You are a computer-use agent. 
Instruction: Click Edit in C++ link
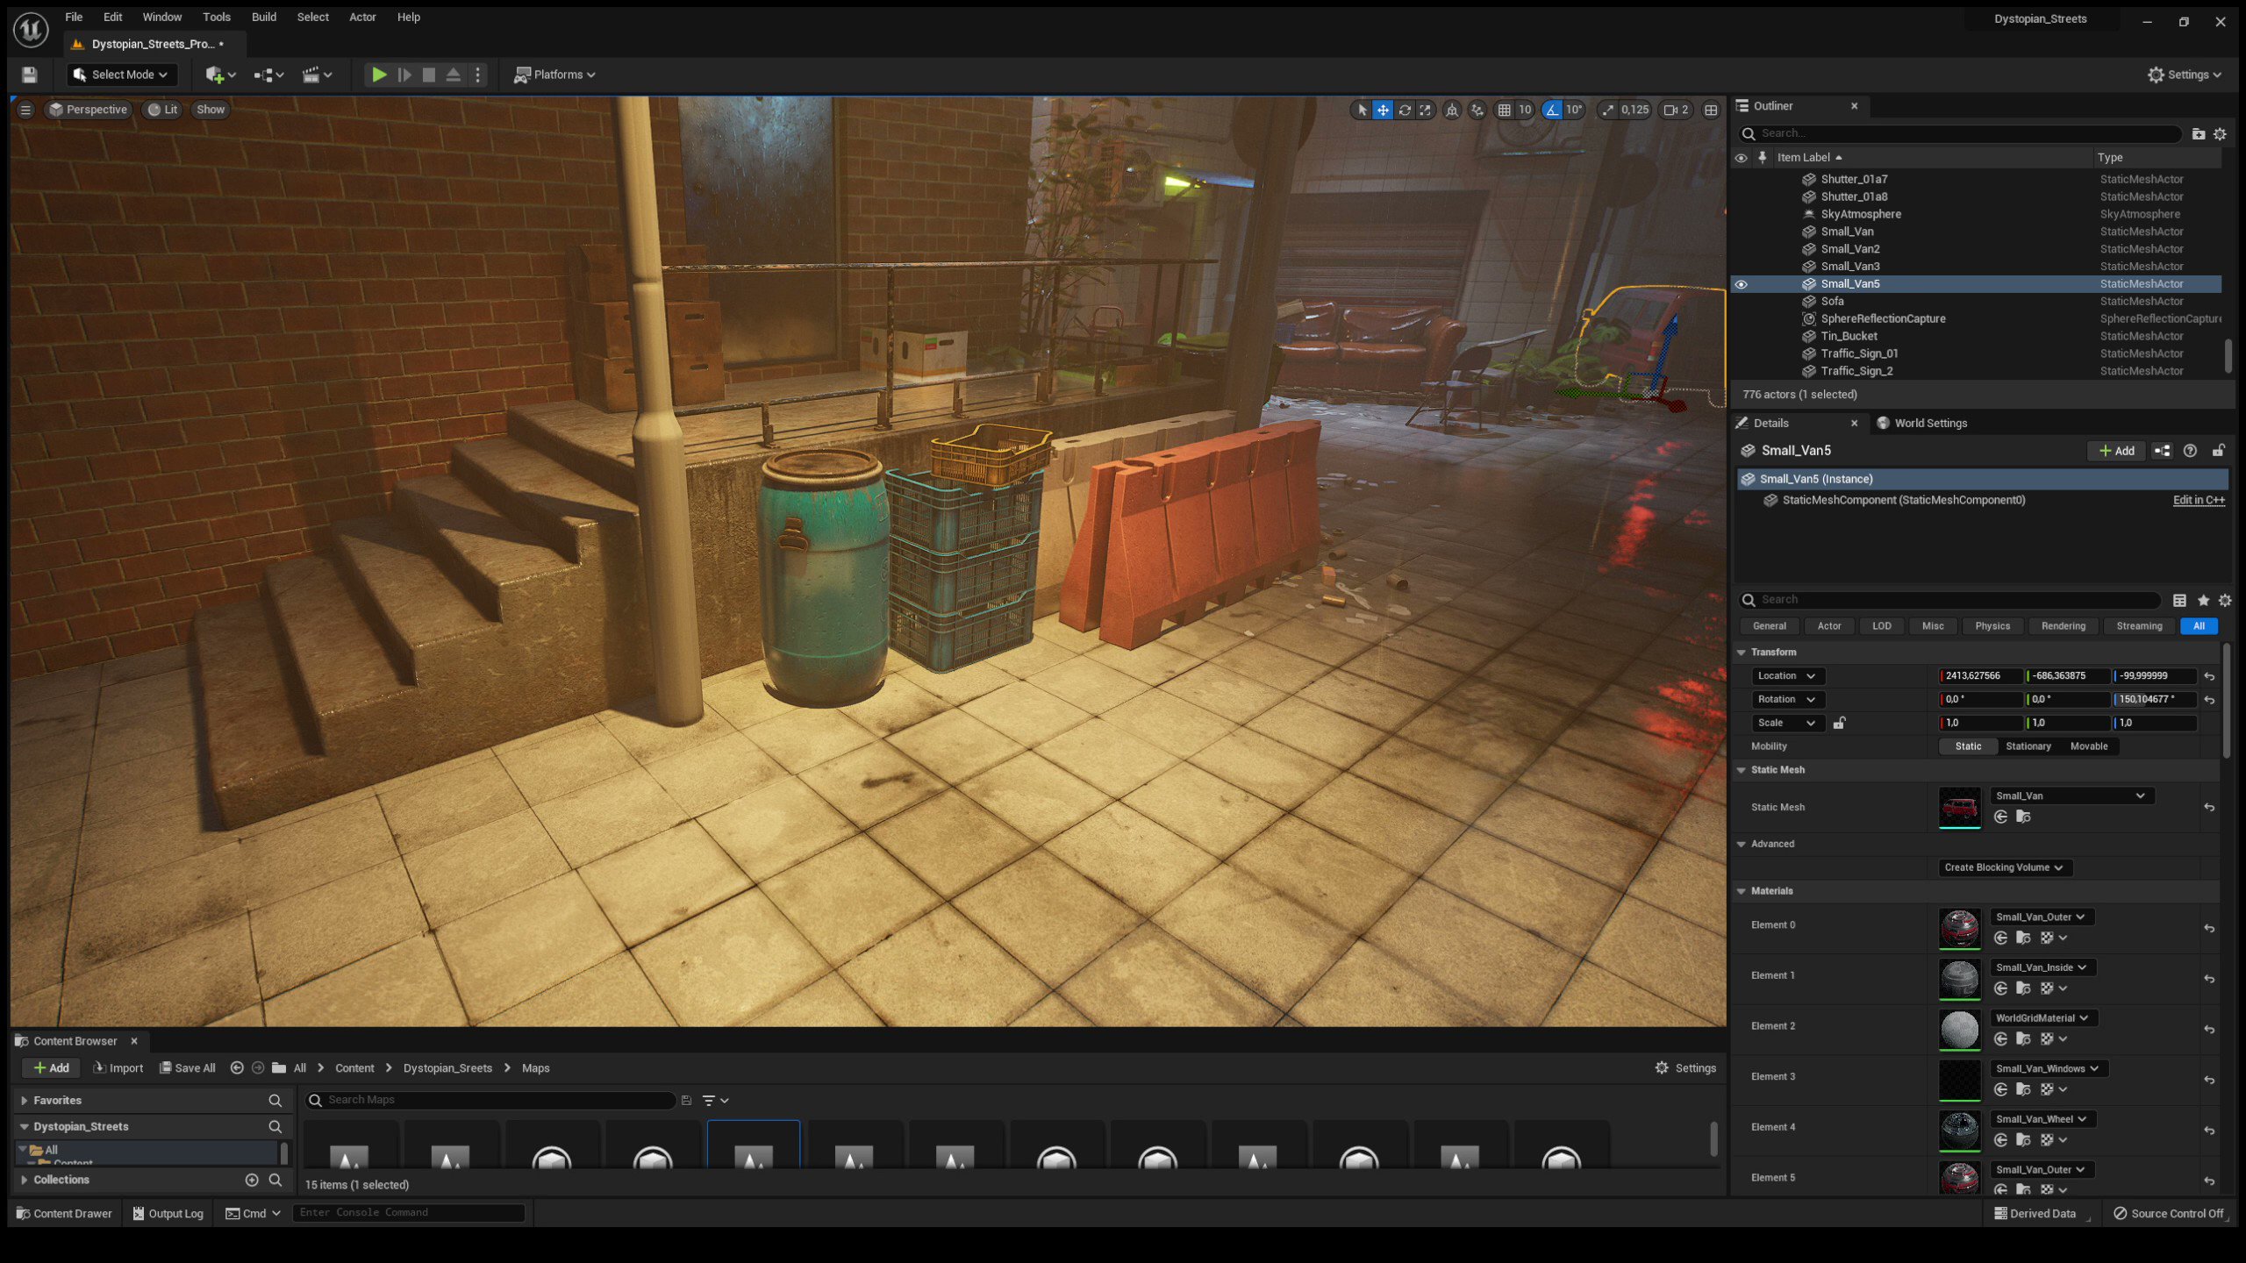(2197, 499)
